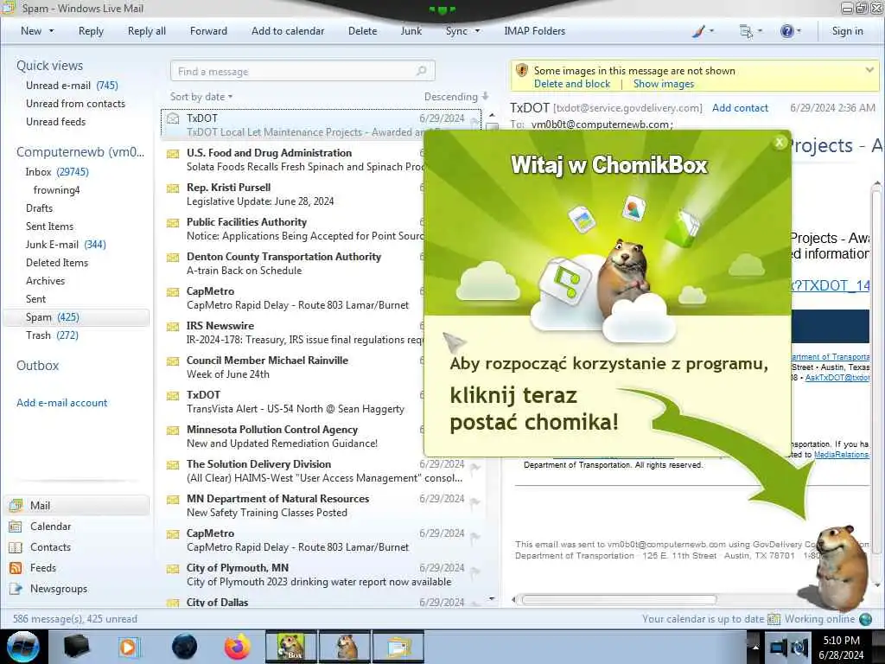
Task: Select the Inbox folder
Action: [x=57, y=172]
